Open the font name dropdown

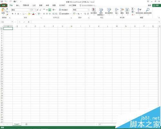(x=30, y=10)
